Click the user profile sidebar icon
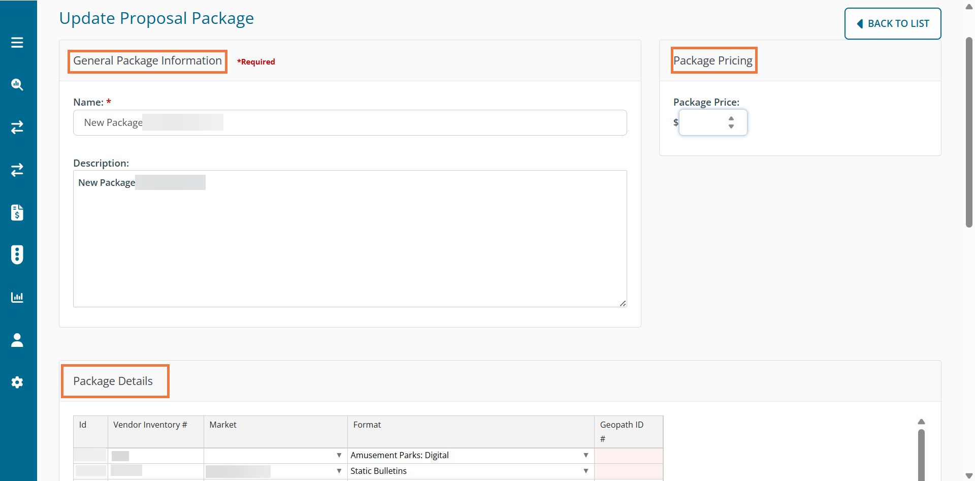 pos(17,340)
